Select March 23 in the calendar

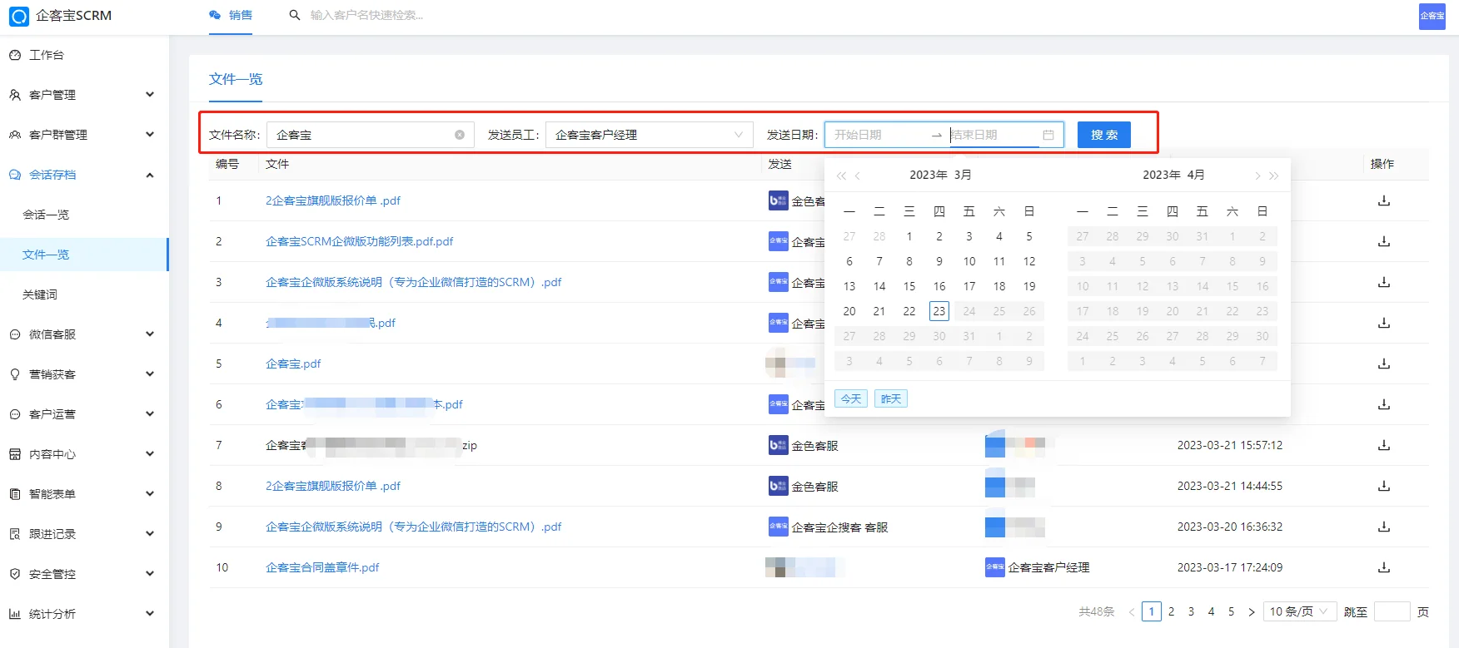coord(939,311)
